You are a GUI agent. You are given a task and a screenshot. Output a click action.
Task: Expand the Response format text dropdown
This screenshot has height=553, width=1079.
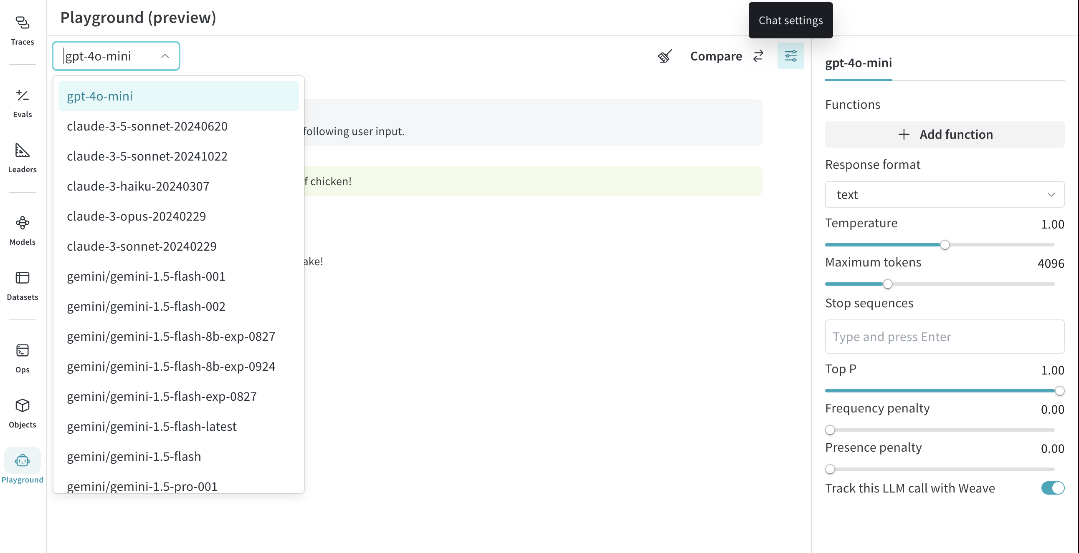pyautogui.click(x=944, y=194)
